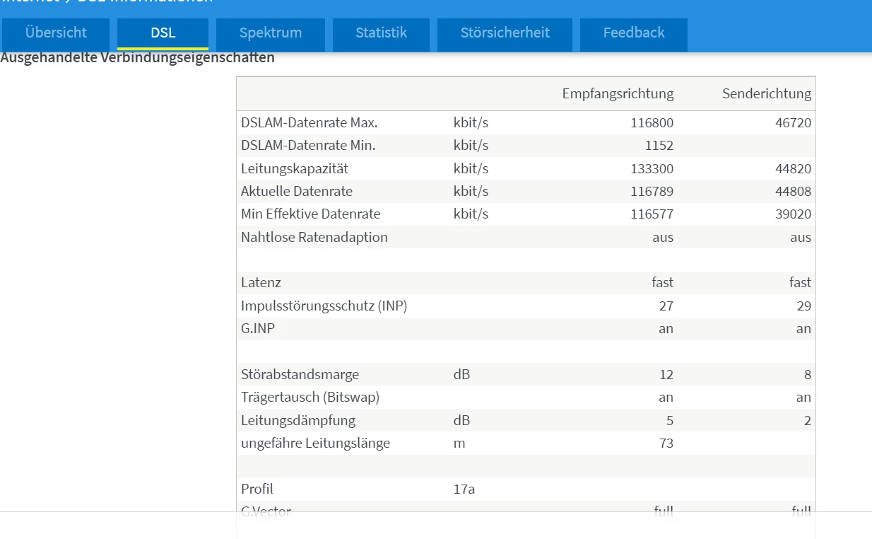Click the Trägertausch (Bitswap) row label

point(310,398)
